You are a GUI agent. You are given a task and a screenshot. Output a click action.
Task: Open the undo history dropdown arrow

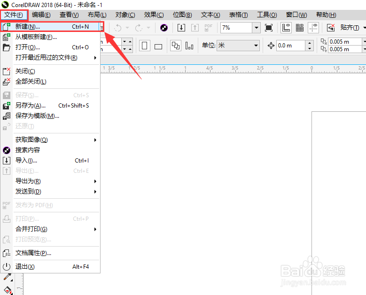127,28
